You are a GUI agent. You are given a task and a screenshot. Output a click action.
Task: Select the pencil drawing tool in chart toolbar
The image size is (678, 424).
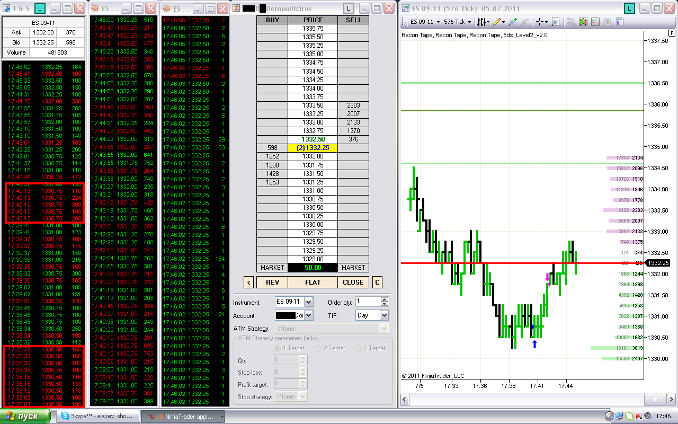coord(497,22)
